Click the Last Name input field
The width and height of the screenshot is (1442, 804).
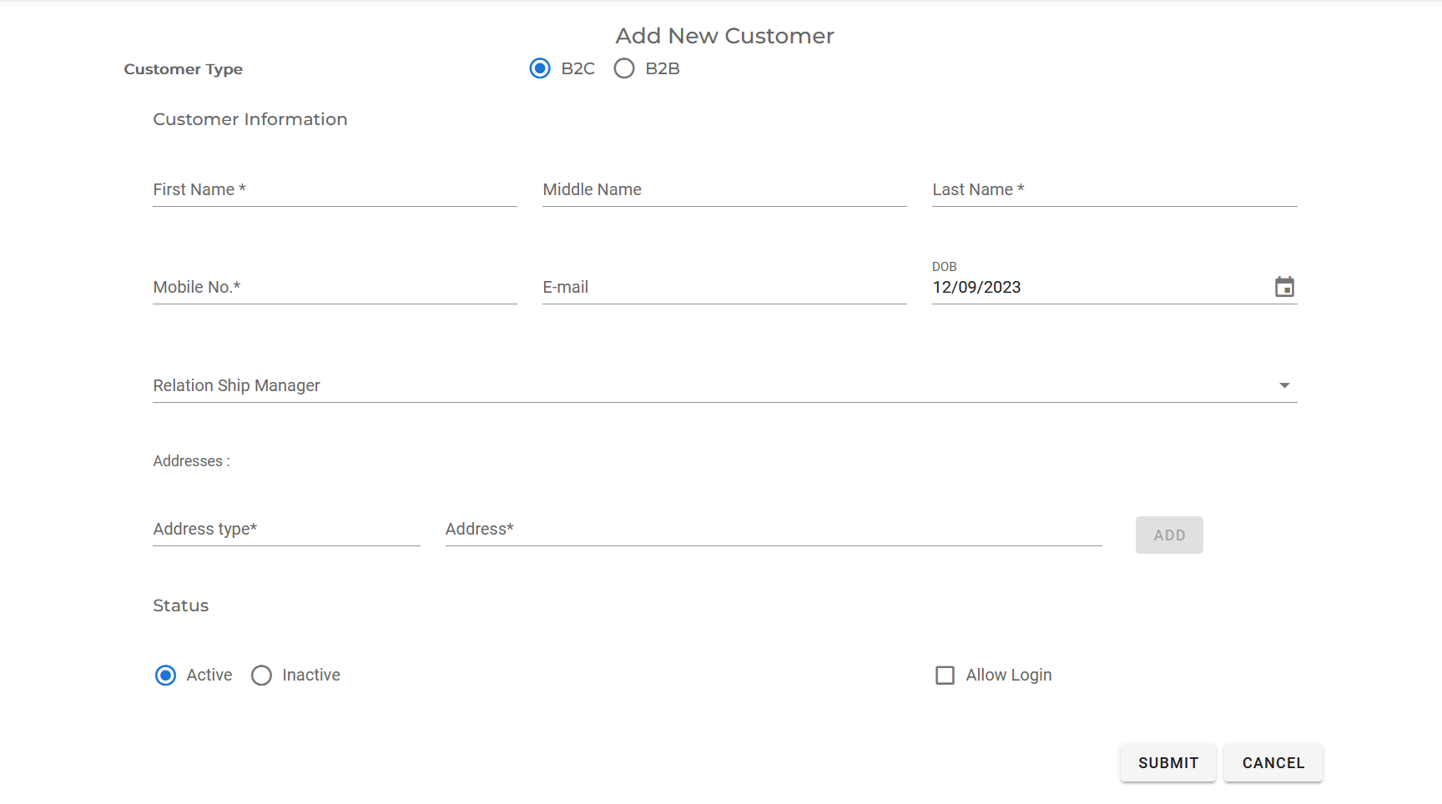1113,189
